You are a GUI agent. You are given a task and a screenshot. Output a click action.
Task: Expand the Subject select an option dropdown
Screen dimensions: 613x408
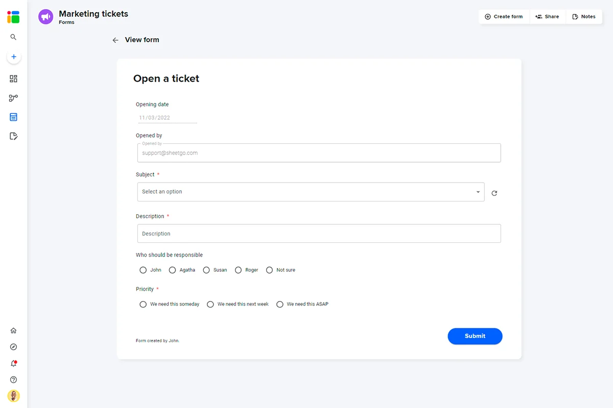pos(311,192)
